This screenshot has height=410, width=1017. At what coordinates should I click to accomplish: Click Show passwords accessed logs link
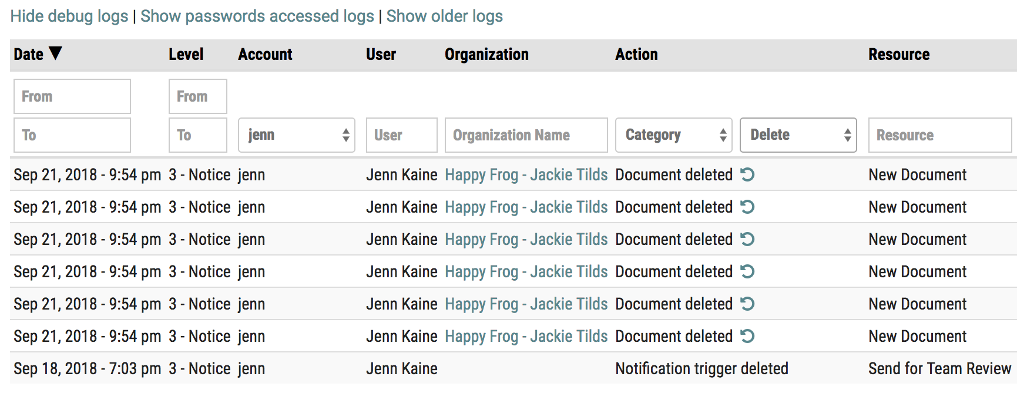[257, 16]
